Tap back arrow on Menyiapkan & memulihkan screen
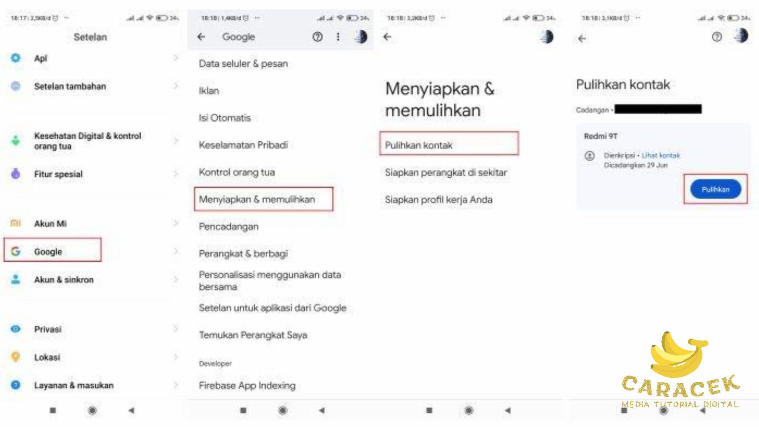 point(387,37)
